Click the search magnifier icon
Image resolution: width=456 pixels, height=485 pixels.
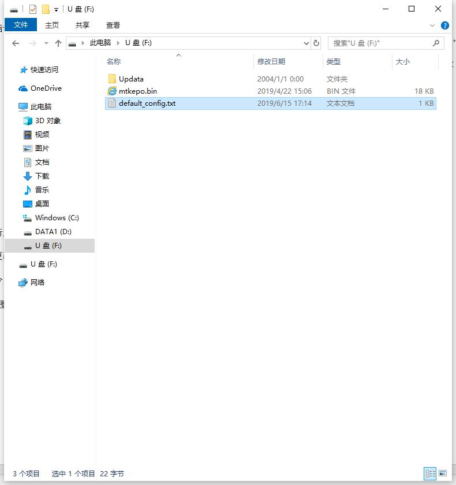tap(436, 43)
